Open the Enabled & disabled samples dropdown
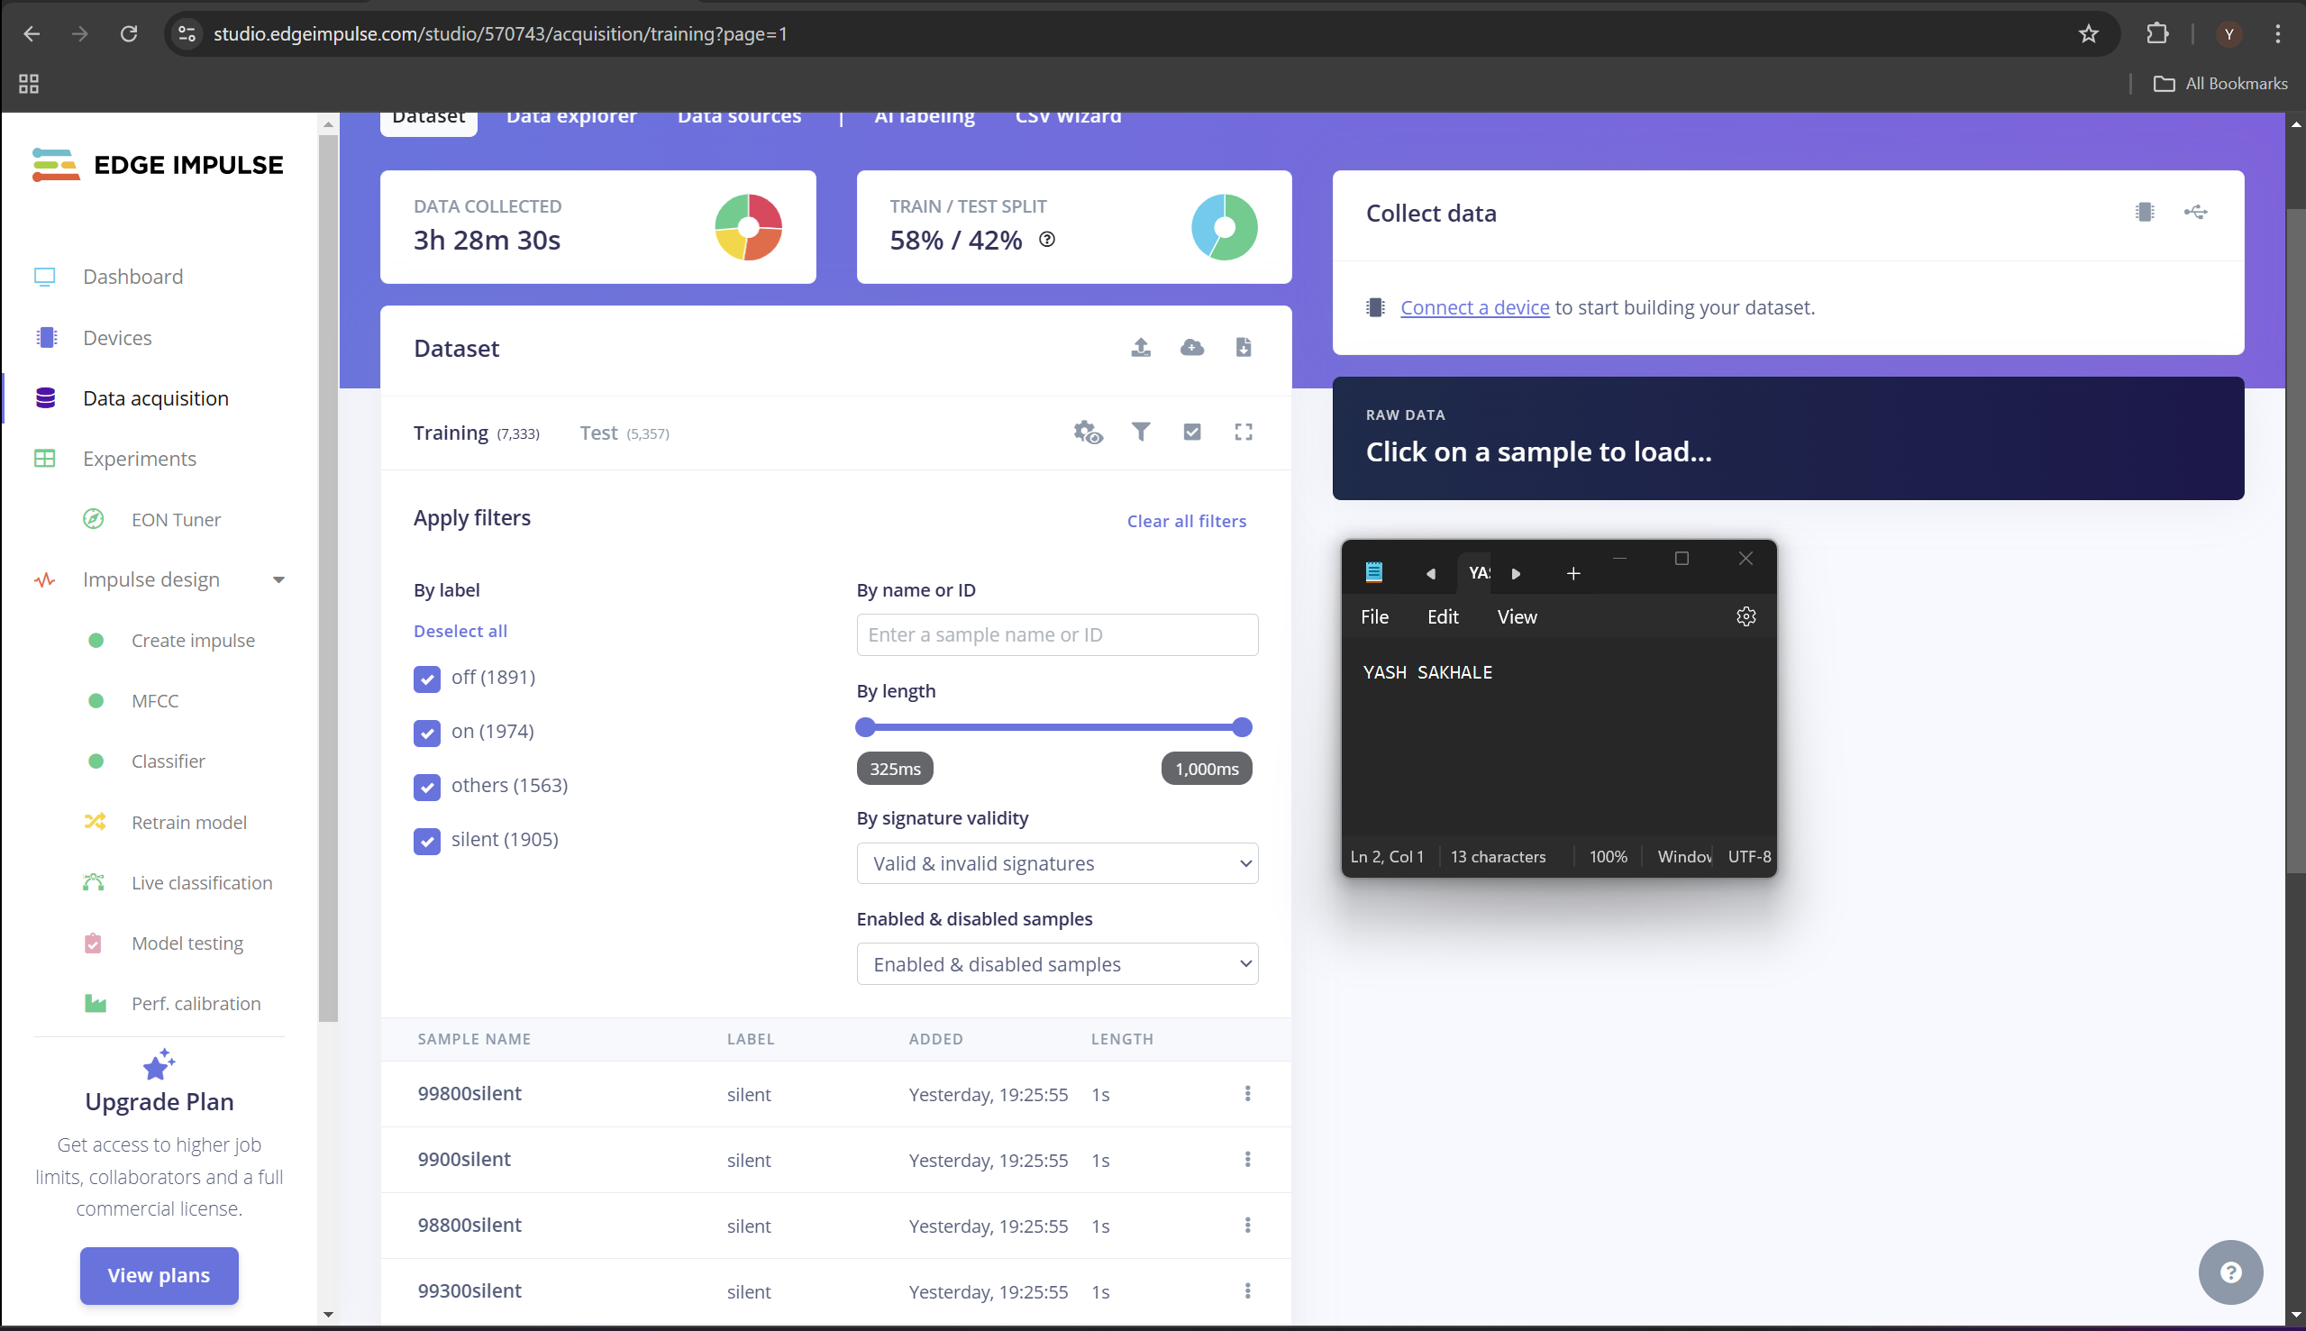2306x1331 pixels. (x=1056, y=964)
